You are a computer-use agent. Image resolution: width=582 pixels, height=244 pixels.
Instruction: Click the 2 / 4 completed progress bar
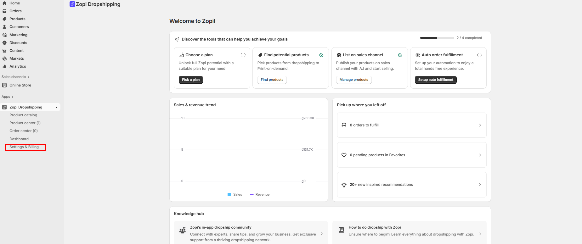(x=437, y=38)
